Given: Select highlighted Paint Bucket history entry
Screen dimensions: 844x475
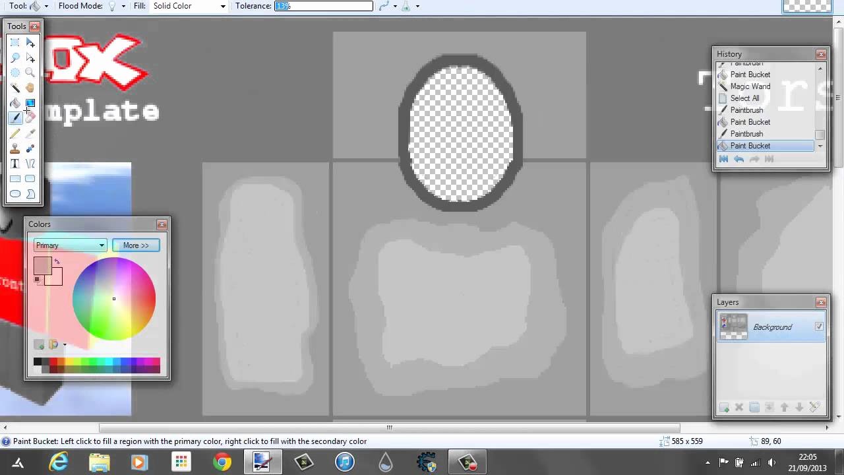Looking at the screenshot, I should click(x=766, y=146).
